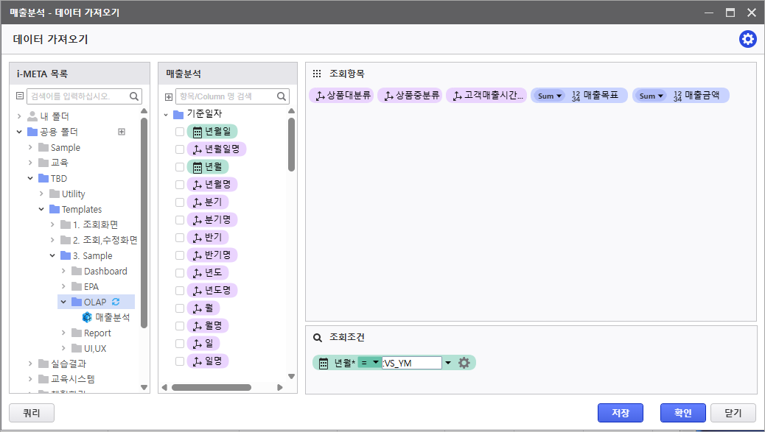
Task: Open the gear icon in 년월 condition
Action: [464, 363]
